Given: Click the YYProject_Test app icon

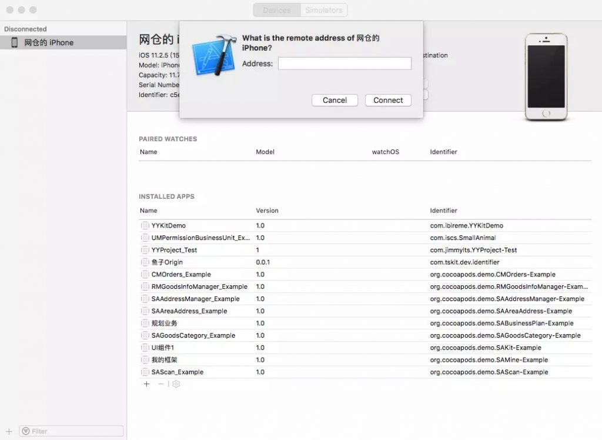Looking at the screenshot, I should point(145,250).
